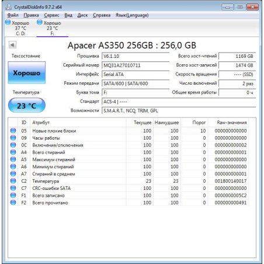Viewport: 264px width, 264px height.
Task: Click the Наихудшее column header
Action: tap(167, 123)
